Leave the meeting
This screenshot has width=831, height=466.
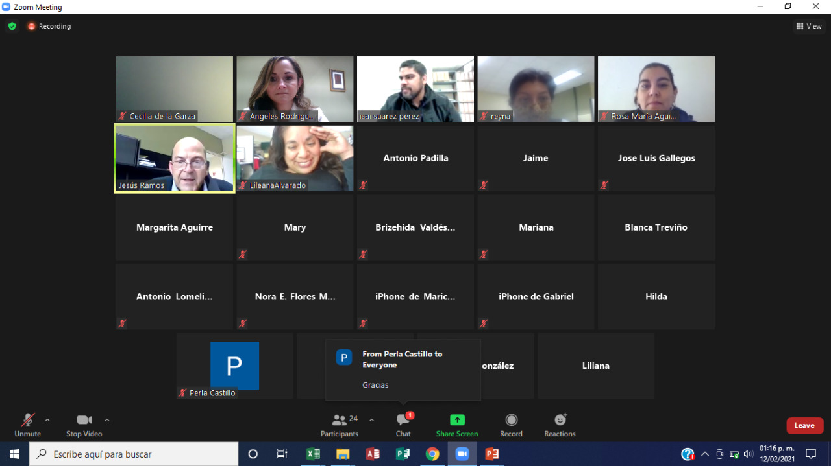[804, 426]
